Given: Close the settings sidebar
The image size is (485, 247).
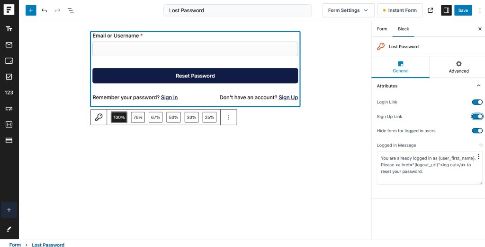Looking at the screenshot, I should (x=480, y=29).
